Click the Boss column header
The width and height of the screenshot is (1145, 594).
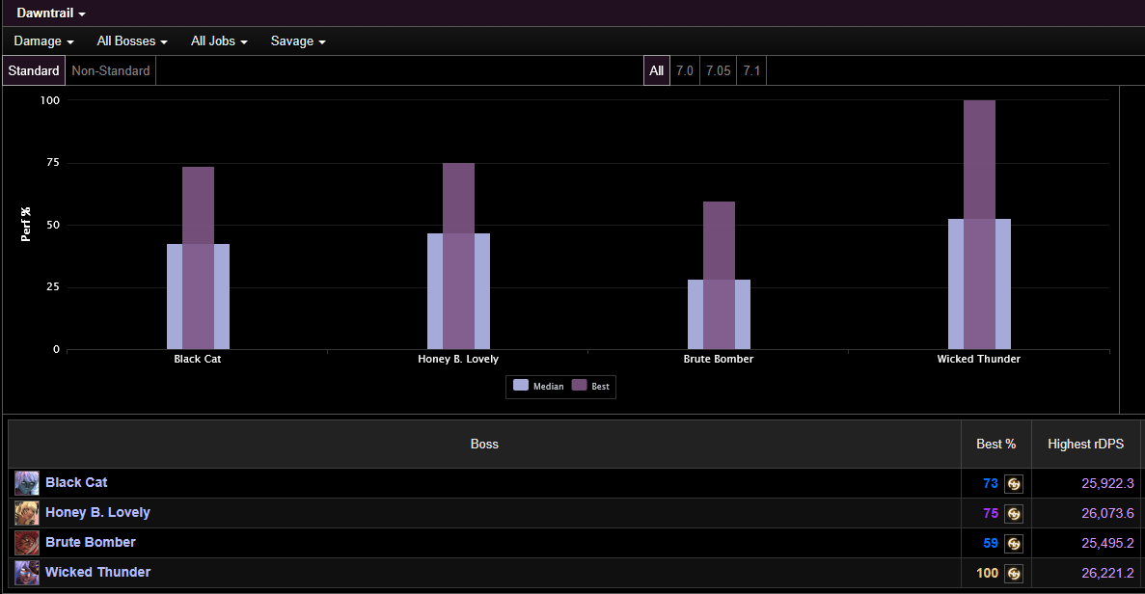[484, 444]
